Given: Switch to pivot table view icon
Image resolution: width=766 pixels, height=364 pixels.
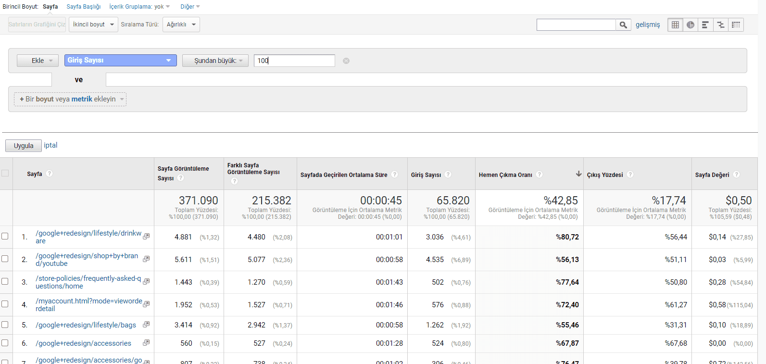Looking at the screenshot, I should pos(736,25).
